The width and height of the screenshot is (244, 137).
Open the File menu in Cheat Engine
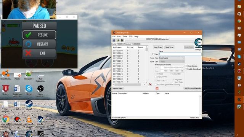coord(114,37)
